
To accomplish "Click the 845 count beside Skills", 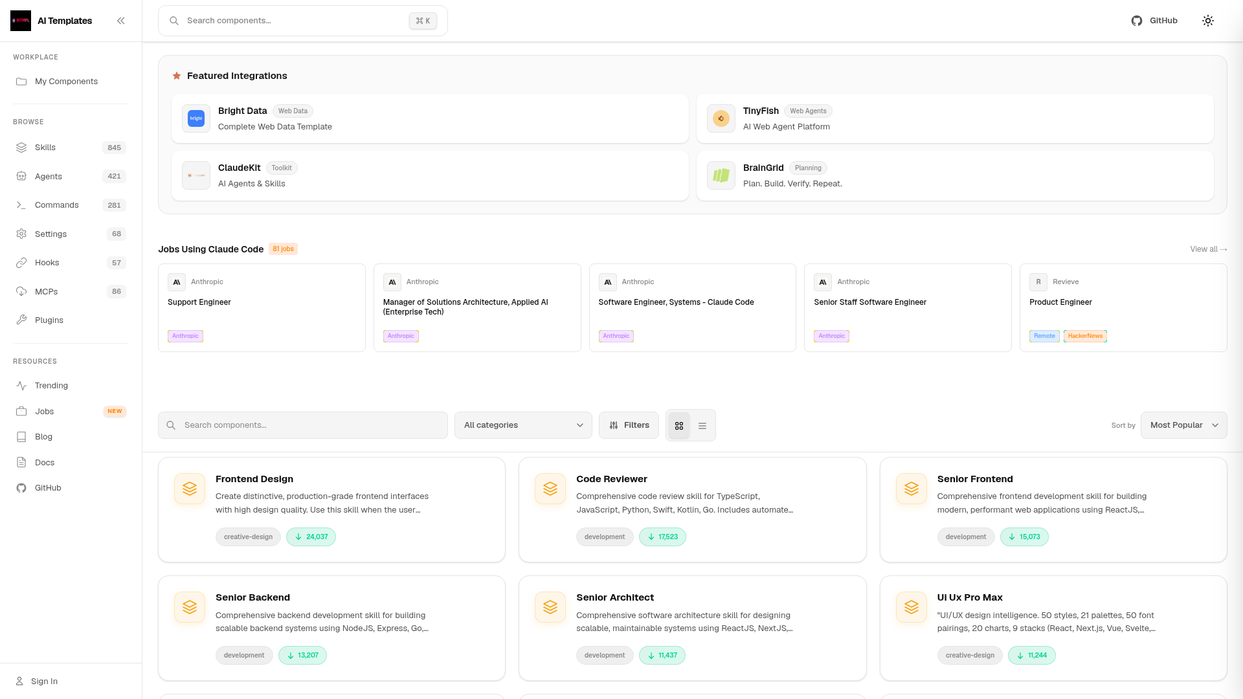I will (x=115, y=148).
